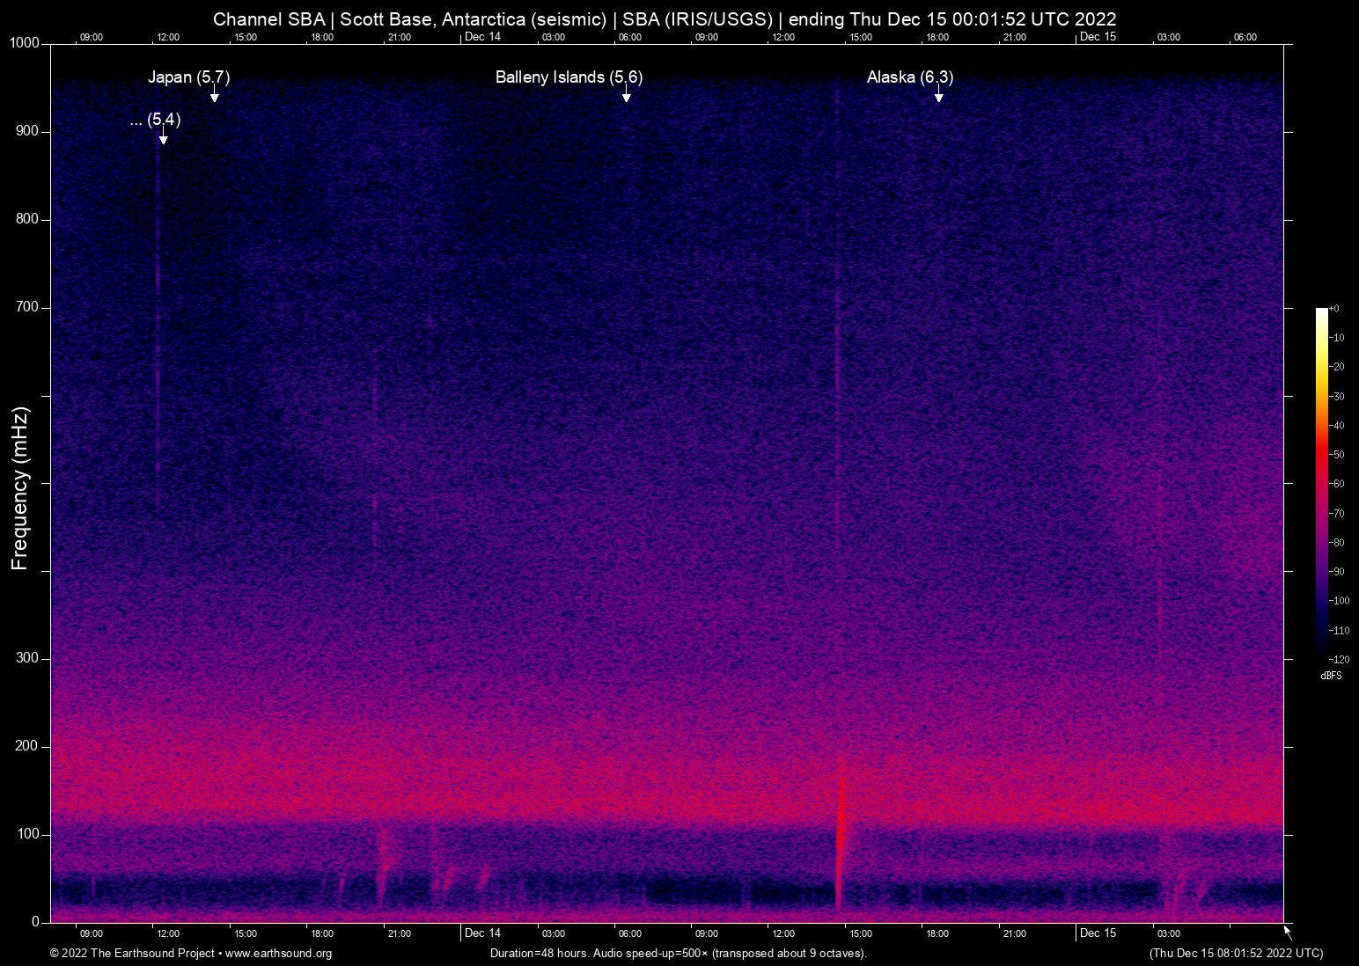Open the www.earthsound.org footer link

tap(278, 954)
